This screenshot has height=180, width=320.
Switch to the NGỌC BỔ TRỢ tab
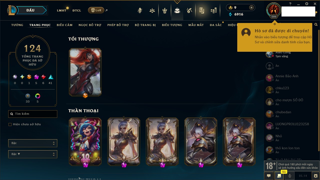[90, 25]
